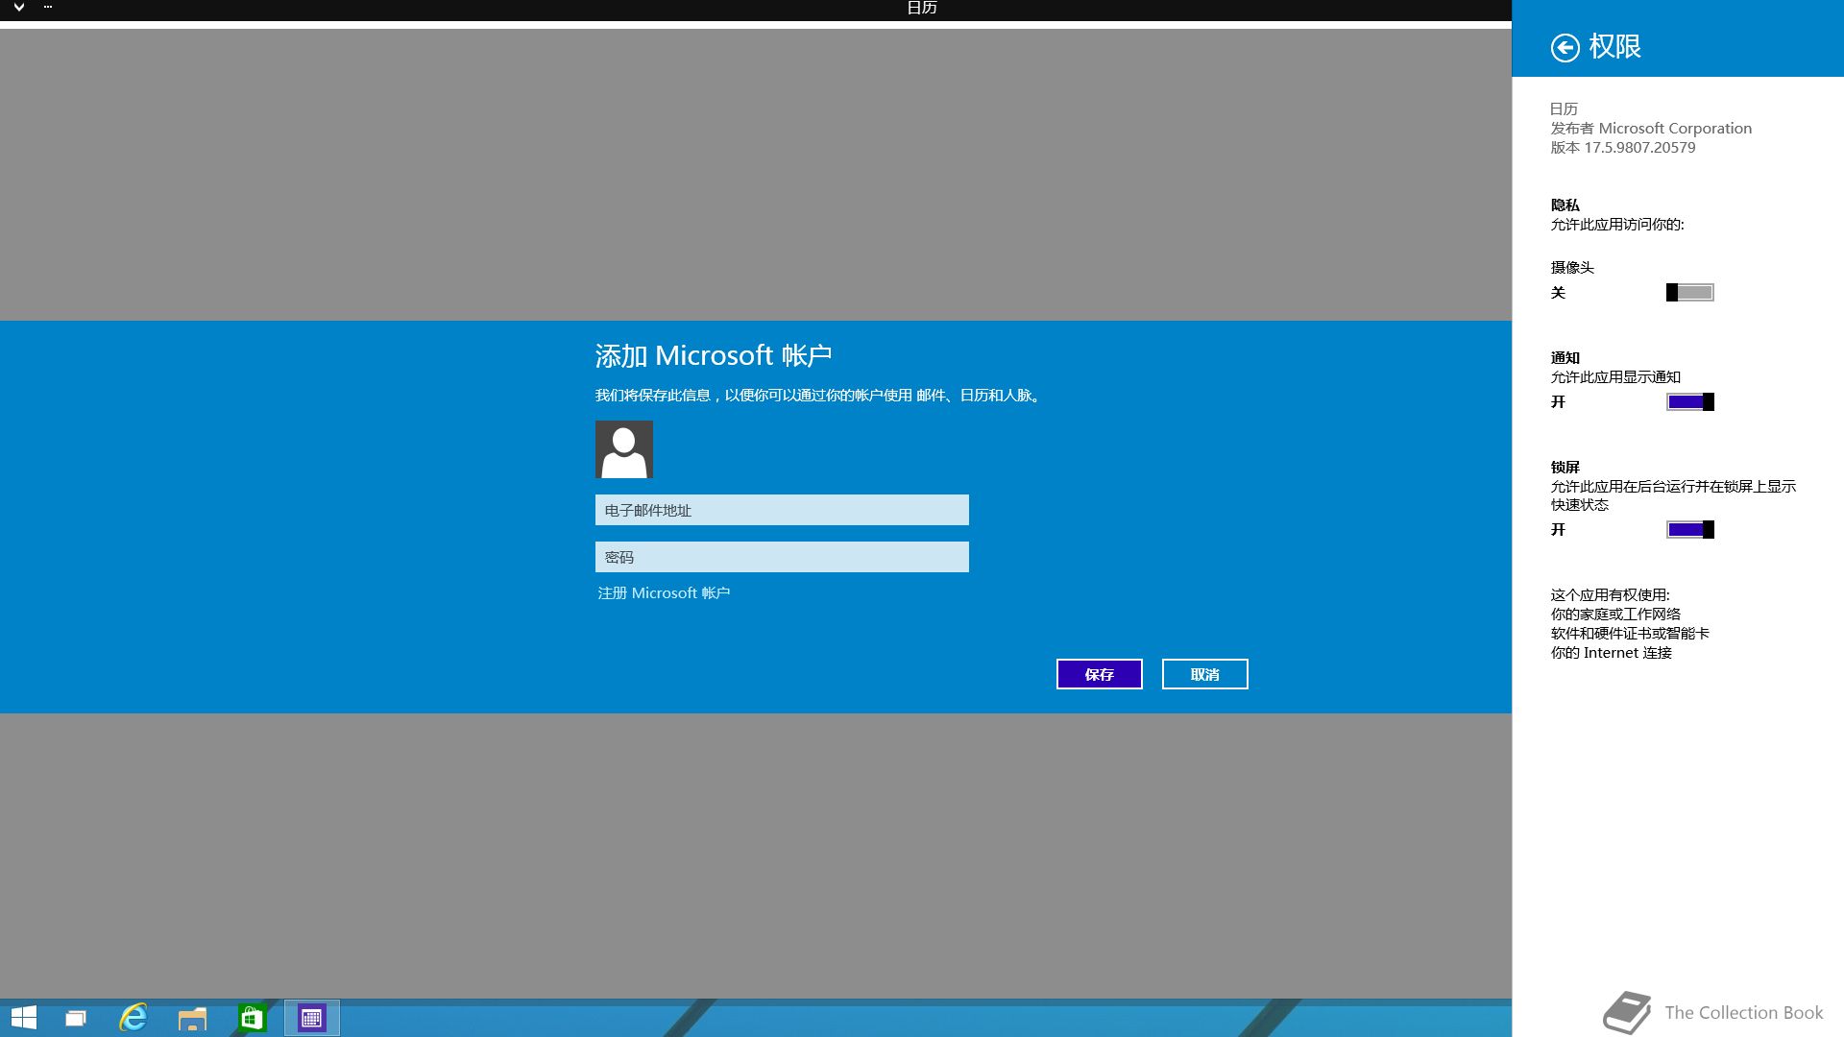Screen dimensions: 1844x1037
Task: Click the 添加 Microsoft 帐户 heading
Action: (713, 356)
